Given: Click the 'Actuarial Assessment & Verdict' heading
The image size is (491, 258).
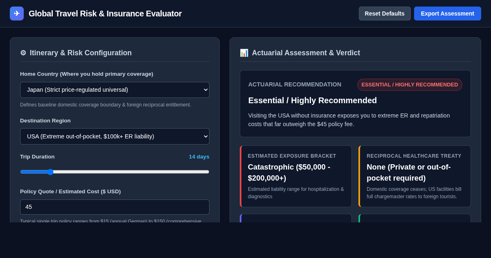Looking at the screenshot, I should point(306,53).
